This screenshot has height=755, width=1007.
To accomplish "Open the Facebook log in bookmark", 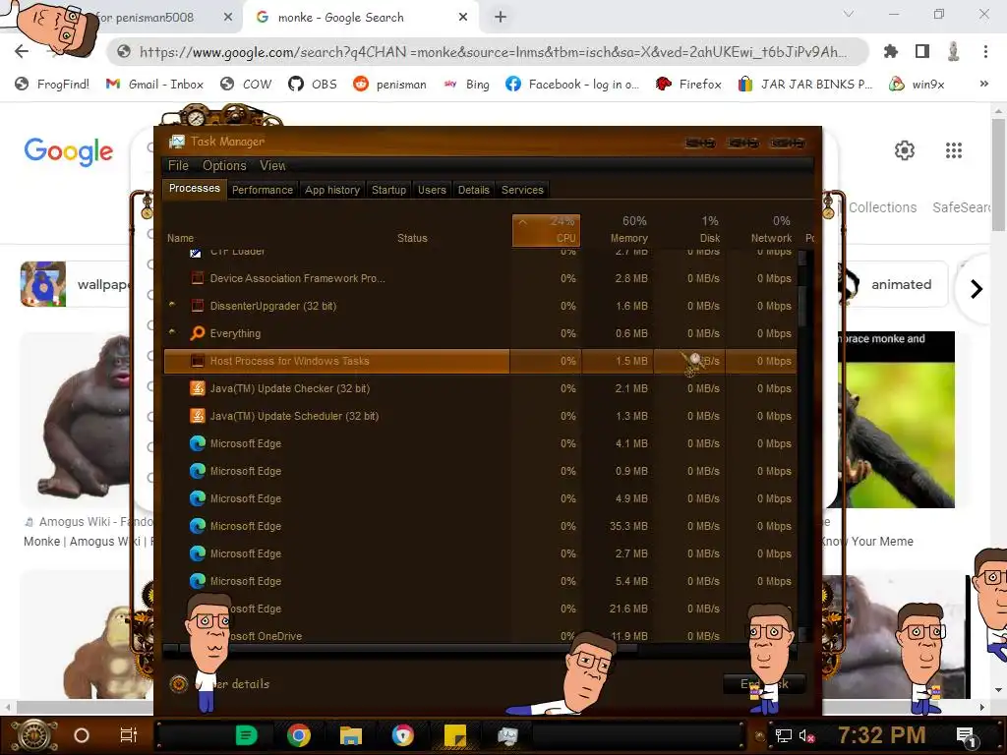I will 573,85.
